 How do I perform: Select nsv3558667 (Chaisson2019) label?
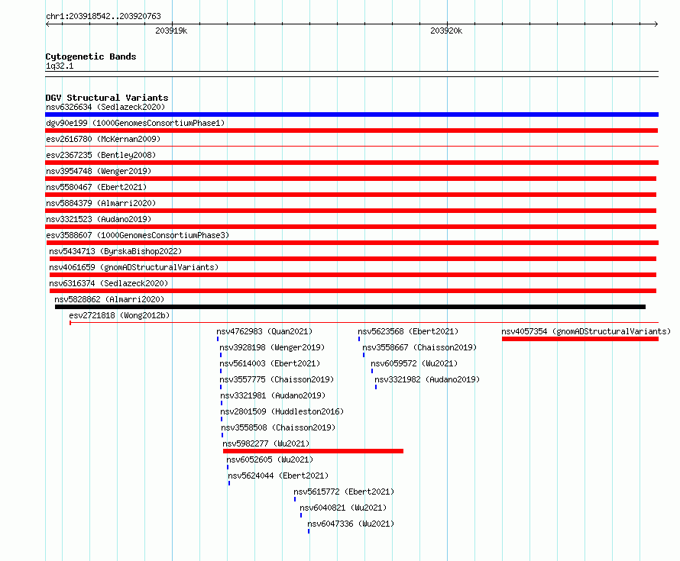(x=419, y=347)
